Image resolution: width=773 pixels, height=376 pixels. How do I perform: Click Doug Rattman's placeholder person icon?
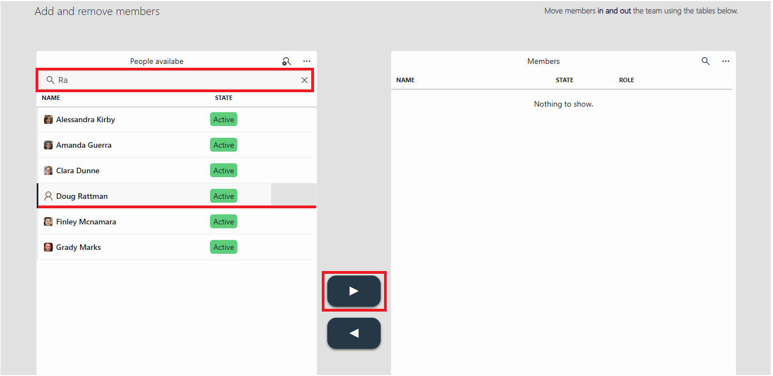[x=48, y=196]
